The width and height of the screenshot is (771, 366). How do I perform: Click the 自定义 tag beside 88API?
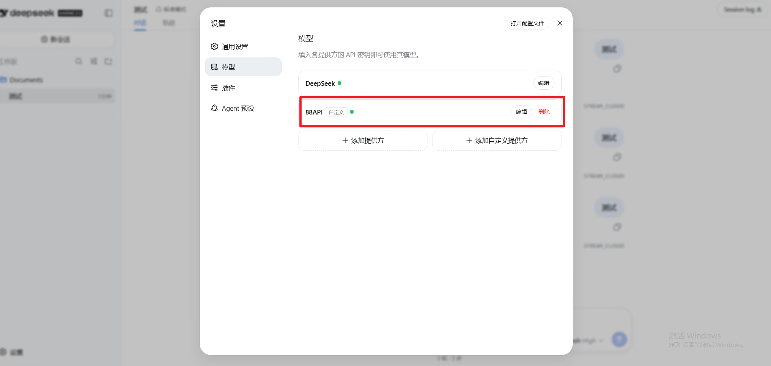click(336, 112)
